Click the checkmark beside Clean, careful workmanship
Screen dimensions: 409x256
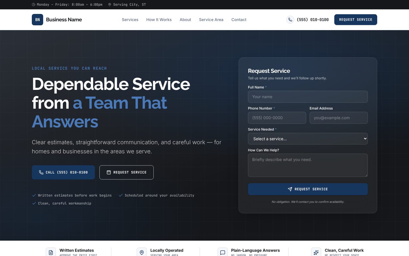34,203
